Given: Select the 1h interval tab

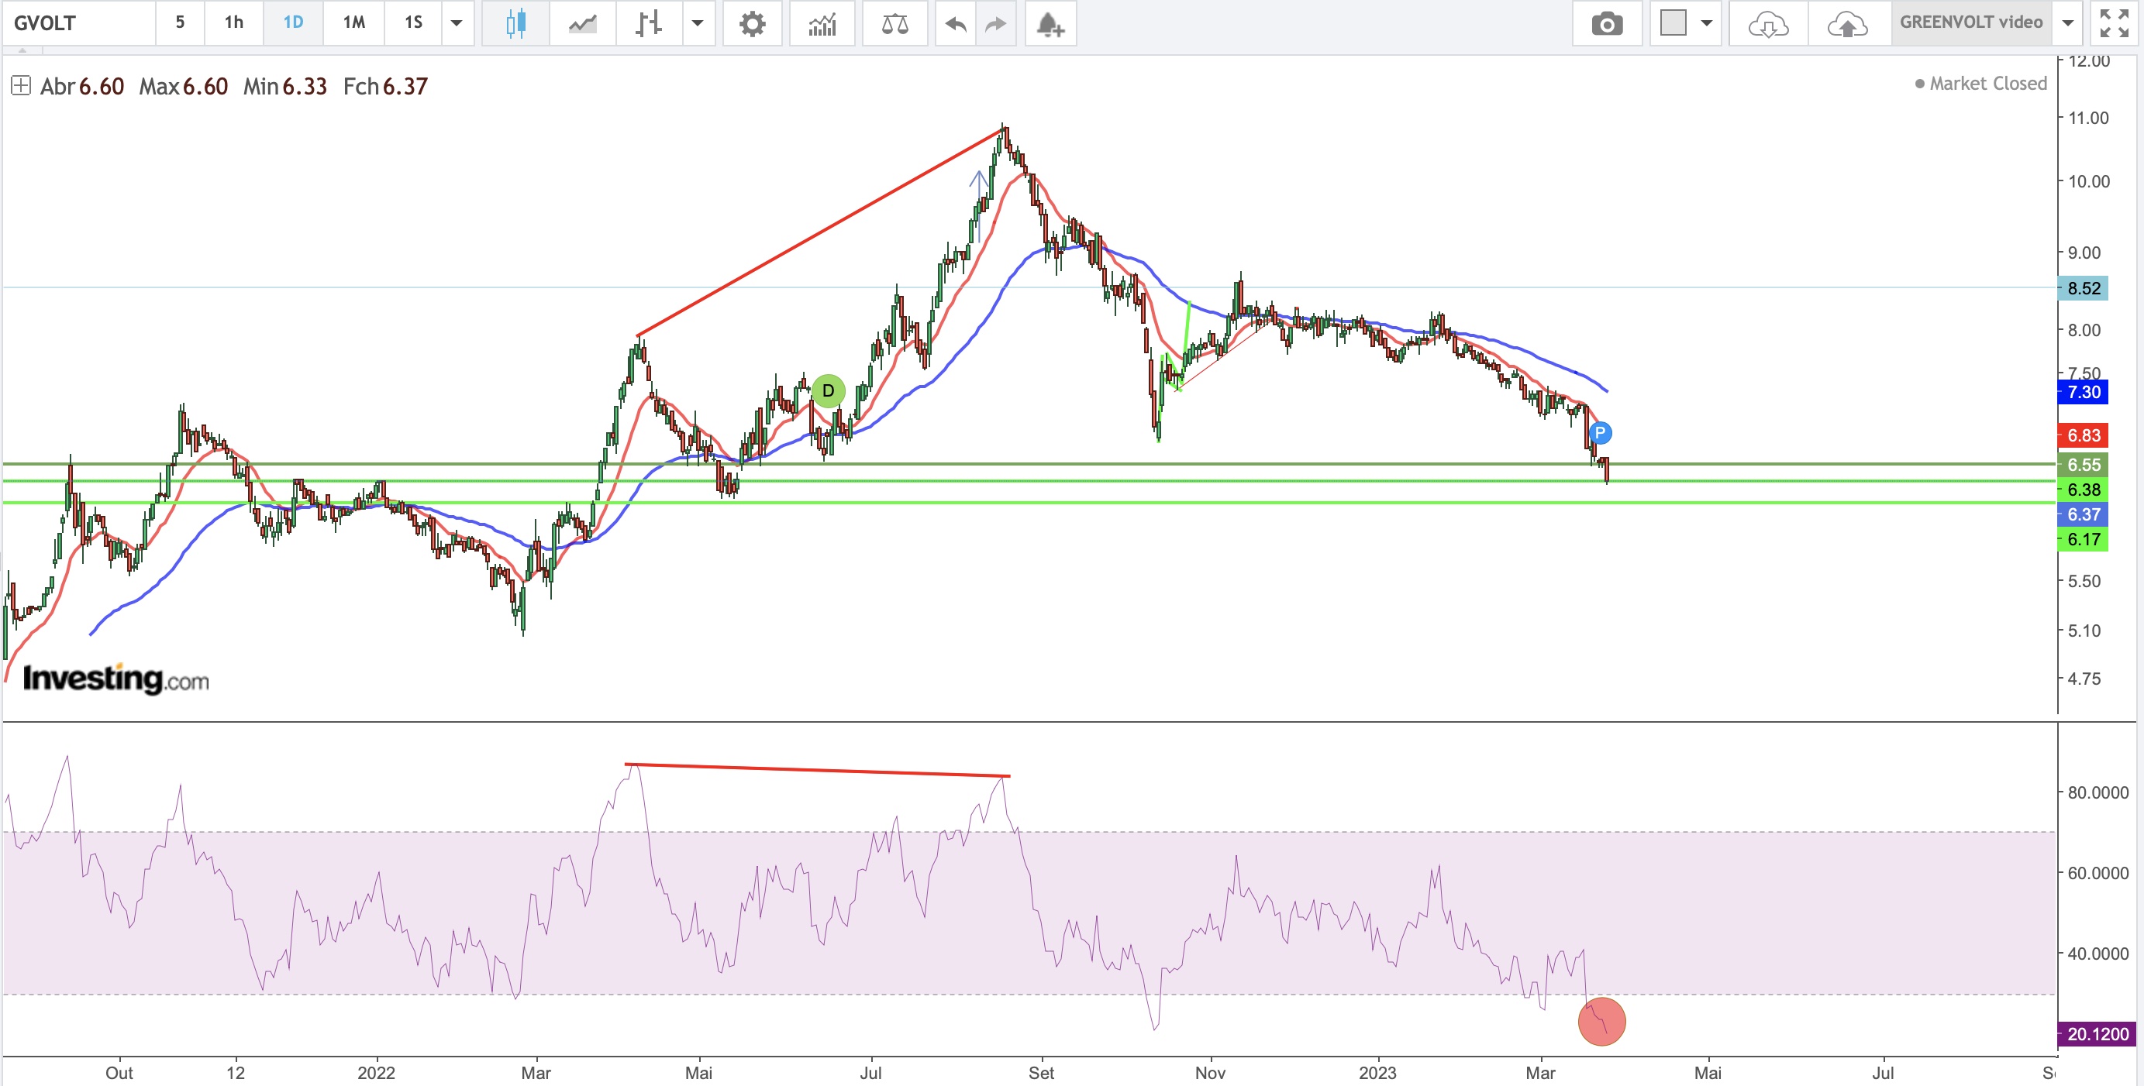Looking at the screenshot, I should 234,23.
